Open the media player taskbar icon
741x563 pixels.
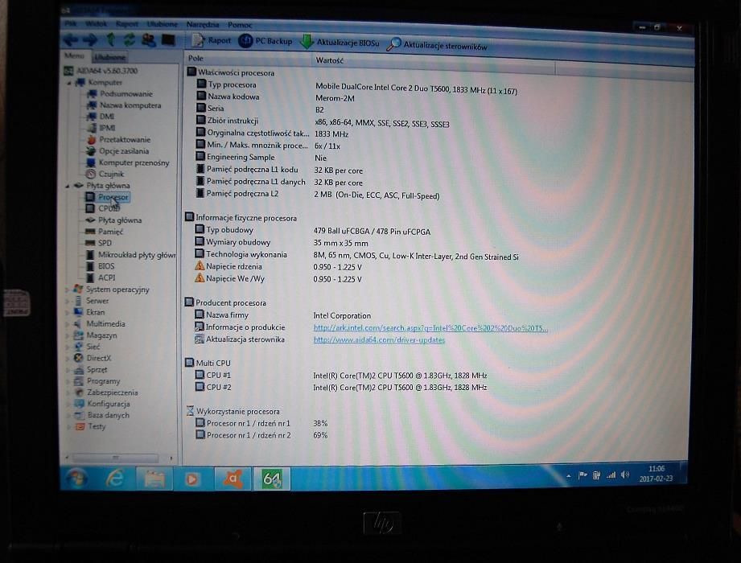pos(191,479)
